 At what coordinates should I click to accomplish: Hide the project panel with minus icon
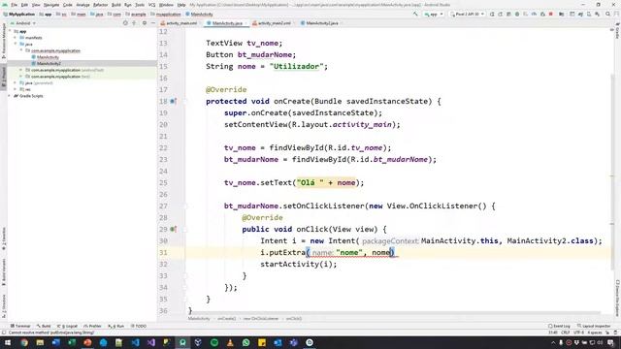click(x=153, y=23)
